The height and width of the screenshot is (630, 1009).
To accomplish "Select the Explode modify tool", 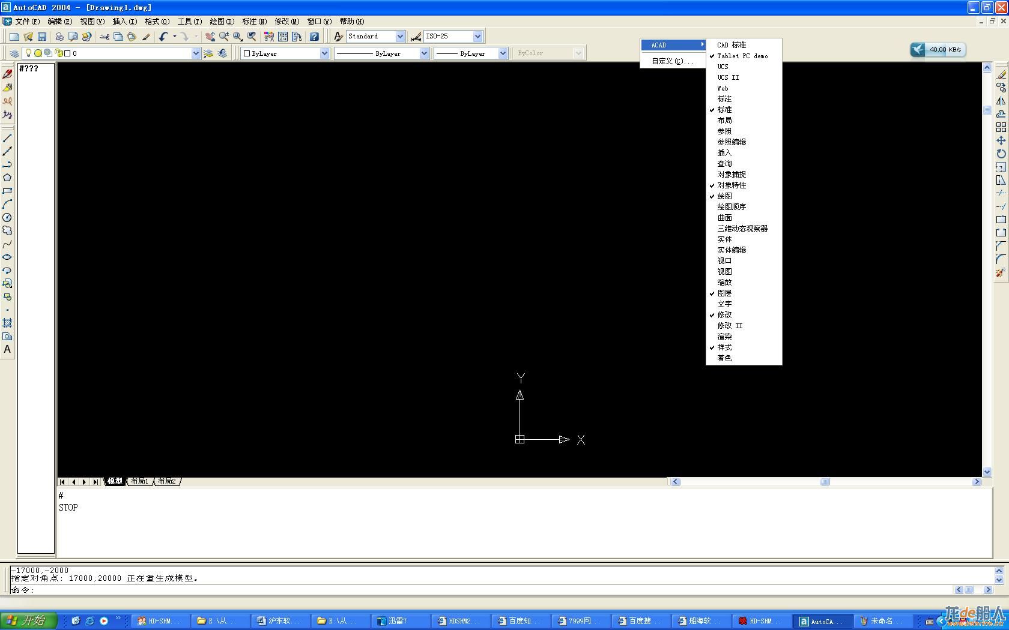I will [x=1001, y=272].
